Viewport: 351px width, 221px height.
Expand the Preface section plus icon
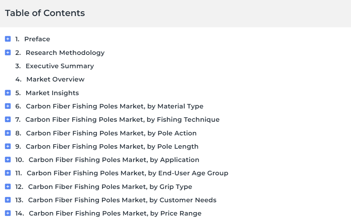[x=8, y=39]
